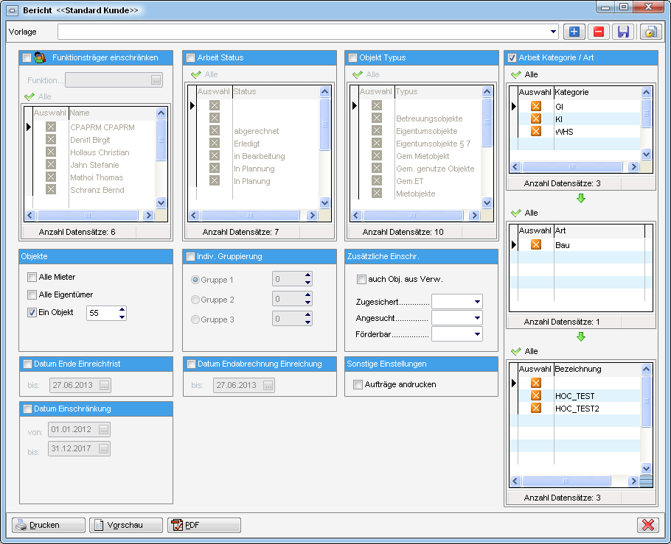Select the Gruppe 2 radio button
Screen dimensions: 671x544
tap(195, 300)
